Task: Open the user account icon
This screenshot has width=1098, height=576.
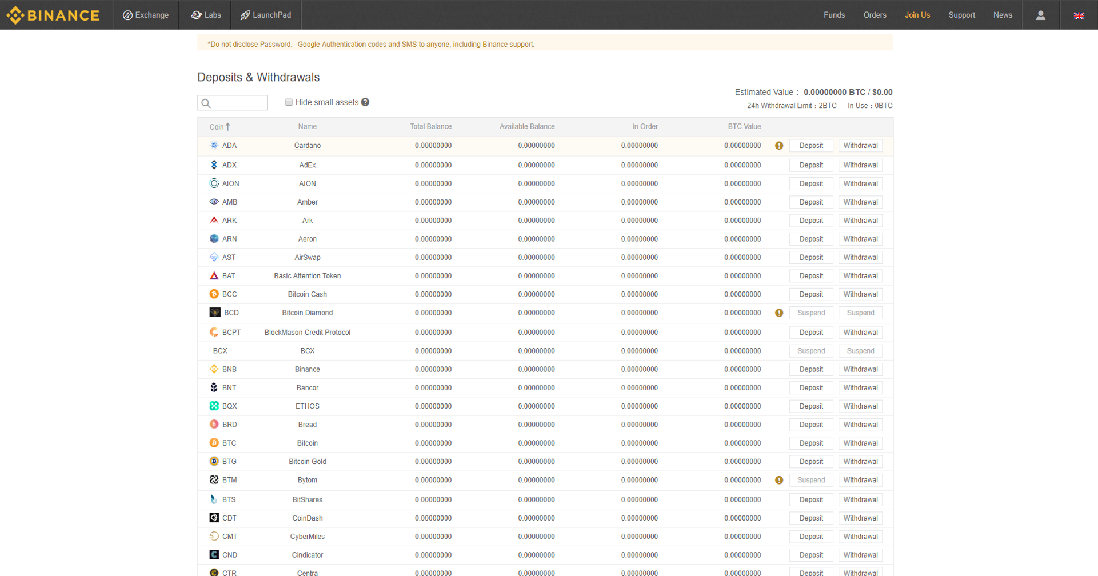Action: coord(1040,15)
